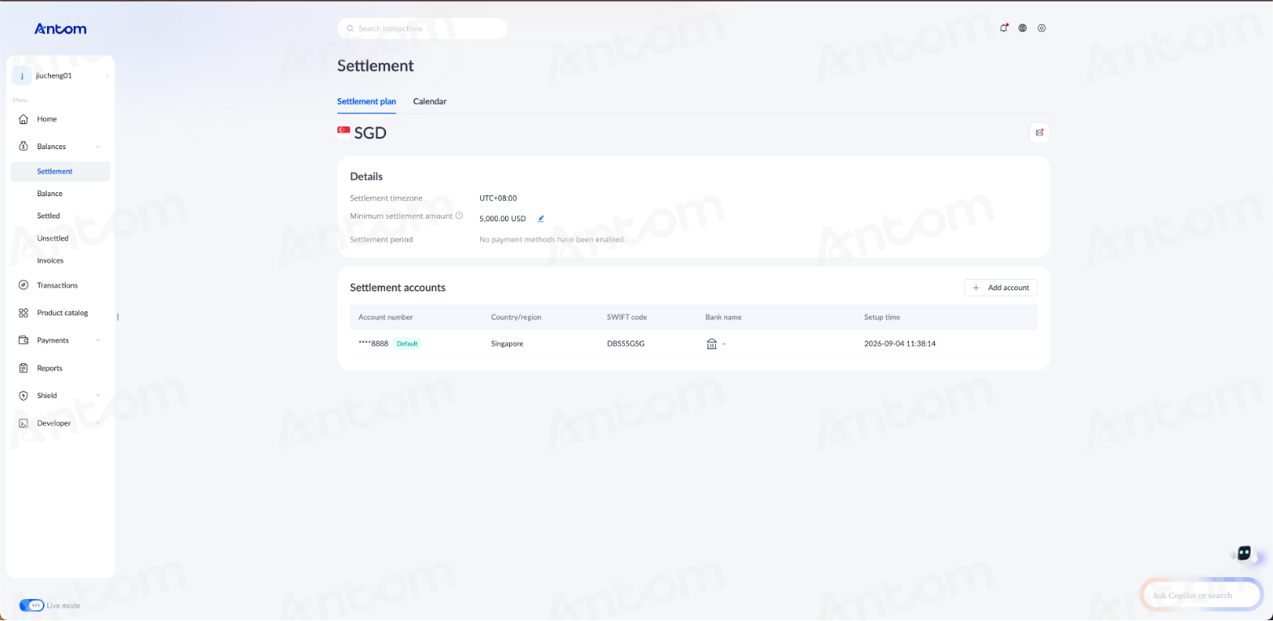Screen dimensions: 1273x621
Task: Toggle the Live mode switch
Action: 32,606
